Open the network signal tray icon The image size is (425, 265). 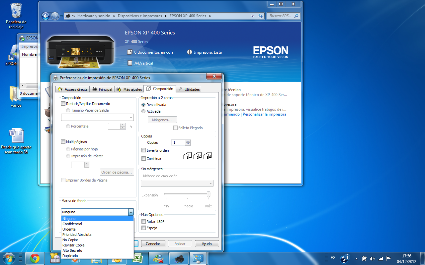381,258
